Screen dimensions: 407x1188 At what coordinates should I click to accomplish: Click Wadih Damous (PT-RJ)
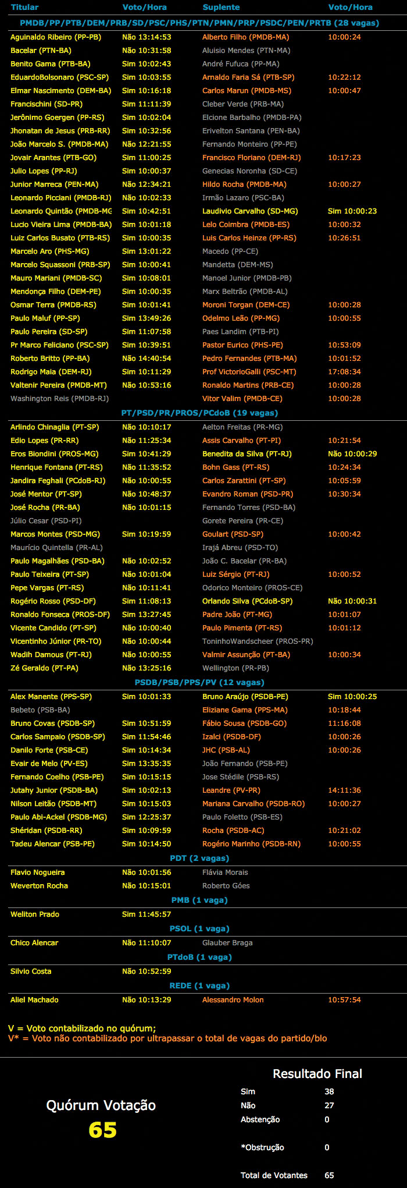[51, 655]
